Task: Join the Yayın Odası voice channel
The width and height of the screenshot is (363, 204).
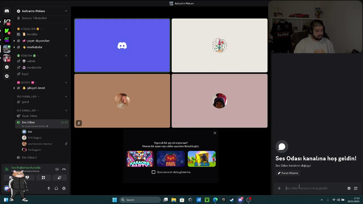Action: [x=42, y=116]
